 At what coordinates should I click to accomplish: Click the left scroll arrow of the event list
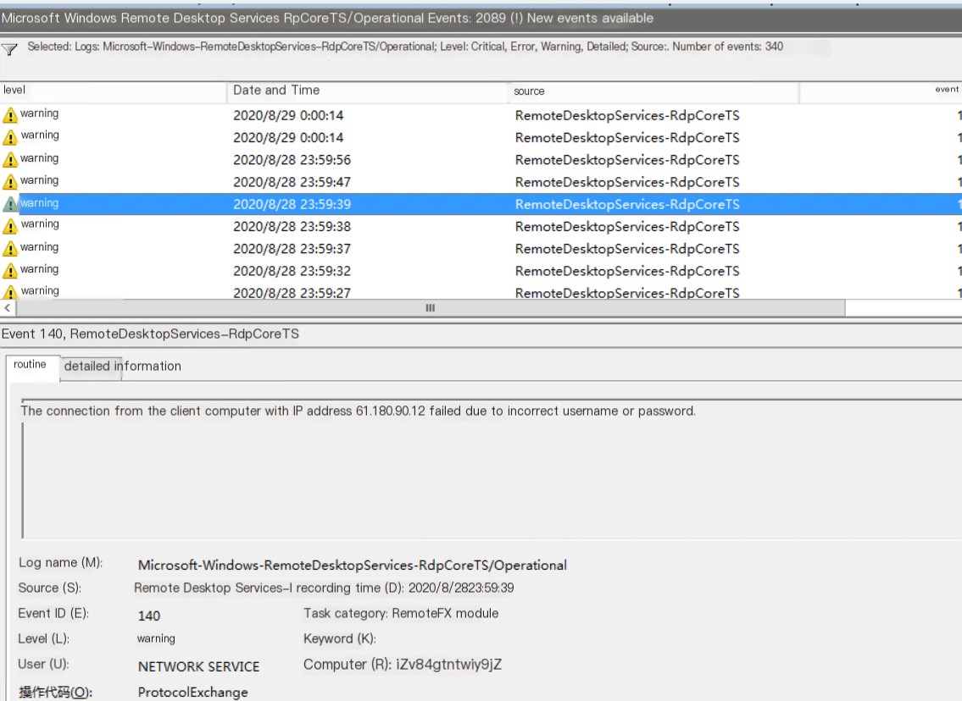click(7, 308)
